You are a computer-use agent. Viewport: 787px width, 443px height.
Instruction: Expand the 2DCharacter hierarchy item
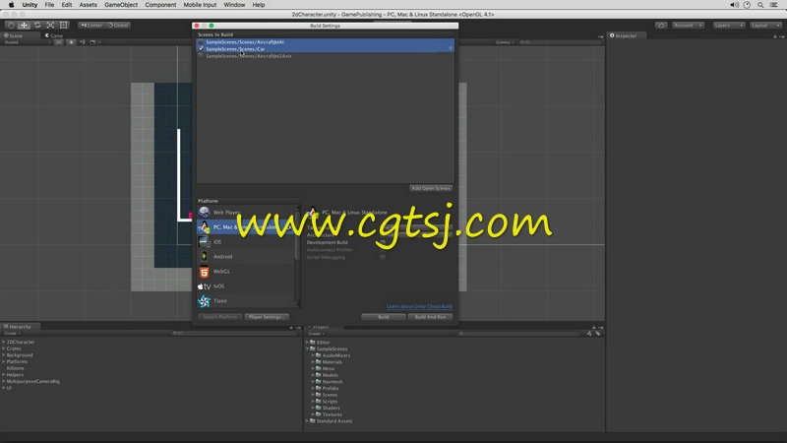tap(4, 342)
